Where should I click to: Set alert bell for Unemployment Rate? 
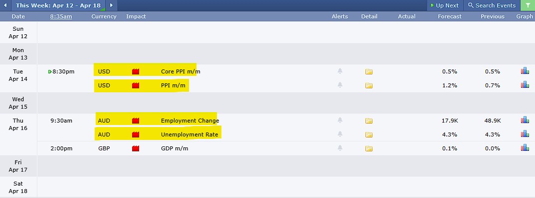340,134
